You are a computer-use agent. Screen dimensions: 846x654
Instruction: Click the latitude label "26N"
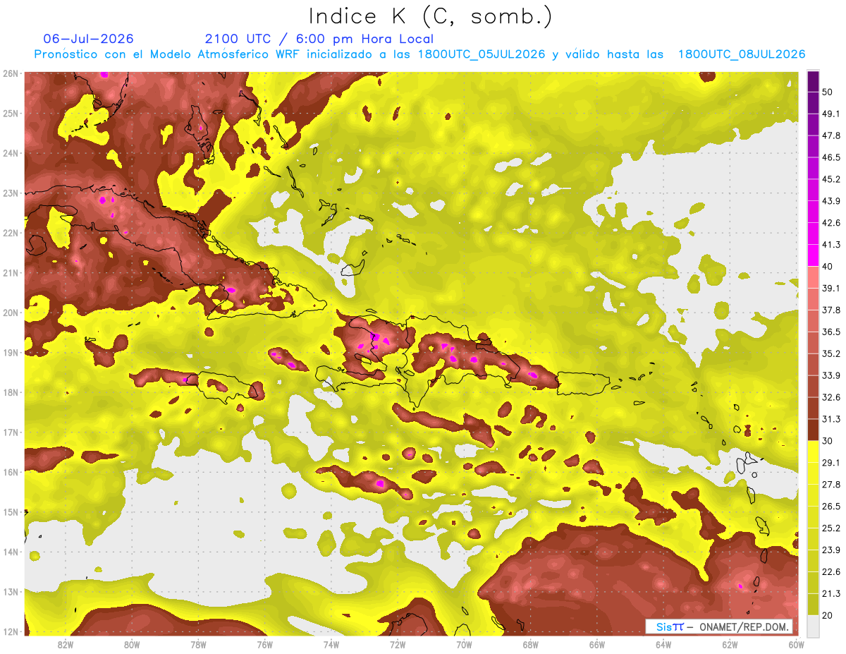coord(11,73)
